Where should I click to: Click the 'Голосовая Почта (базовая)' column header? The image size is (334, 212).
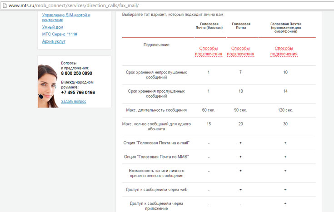coord(209,26)
